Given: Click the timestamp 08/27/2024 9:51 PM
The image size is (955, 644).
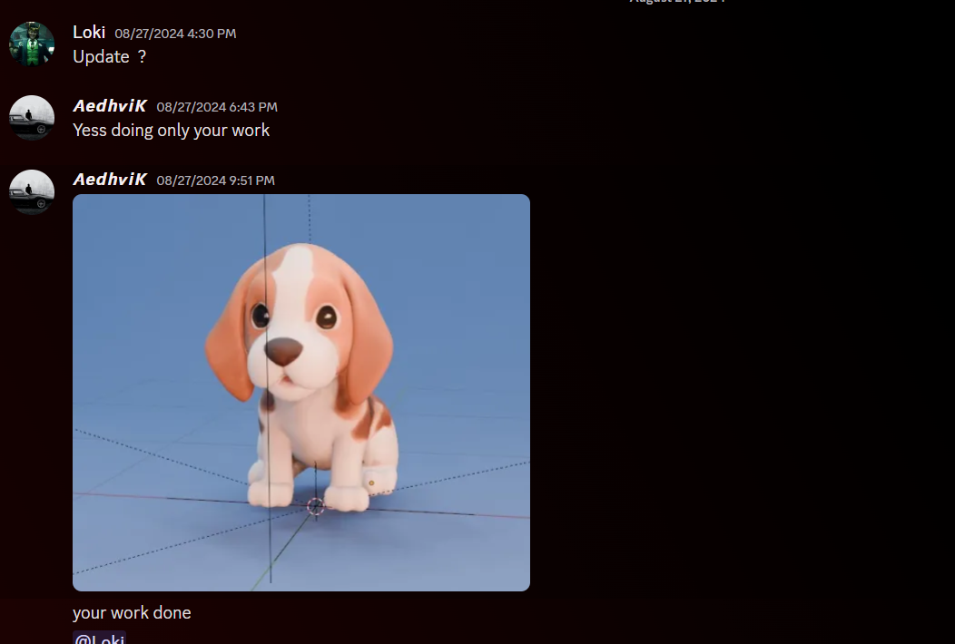Looking at the screenshot, I should pos(216,181).
